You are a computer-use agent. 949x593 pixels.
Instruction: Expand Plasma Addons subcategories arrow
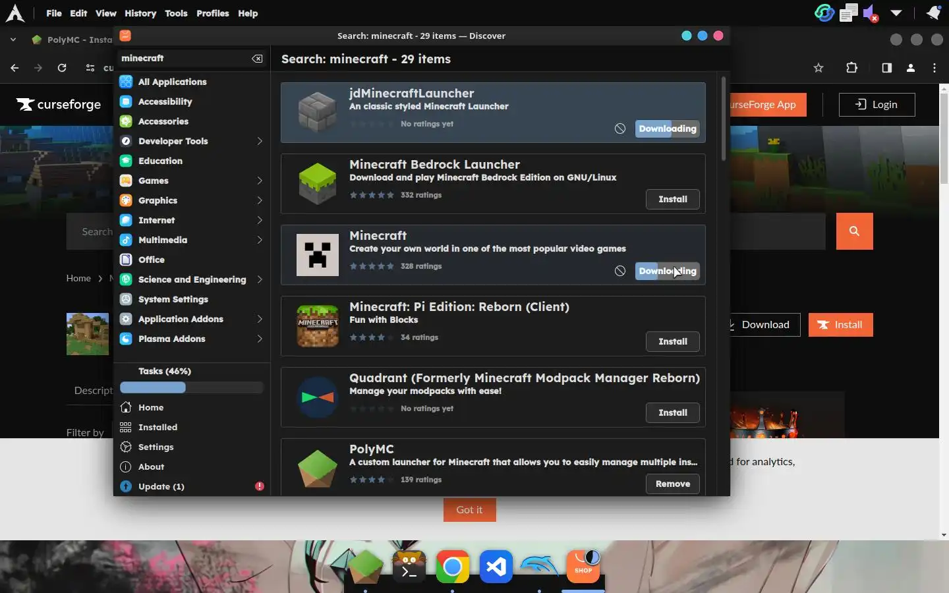click(x=260, y=339)
